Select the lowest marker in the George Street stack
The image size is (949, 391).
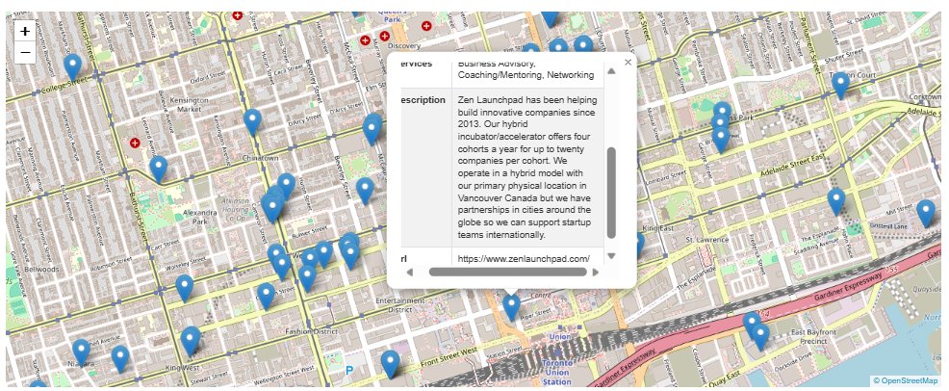click(722, 139)
